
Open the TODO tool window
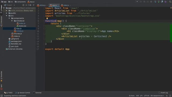click(8, 93)
